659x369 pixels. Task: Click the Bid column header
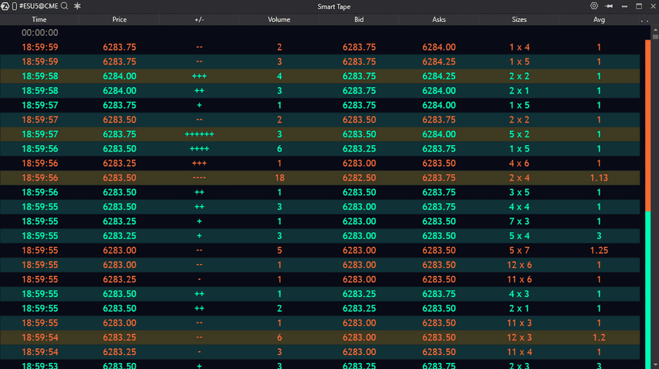[x=359, y=20]
